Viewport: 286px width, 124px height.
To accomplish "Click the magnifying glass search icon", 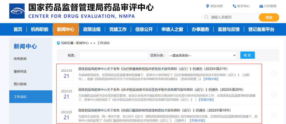I will [206, 17].
